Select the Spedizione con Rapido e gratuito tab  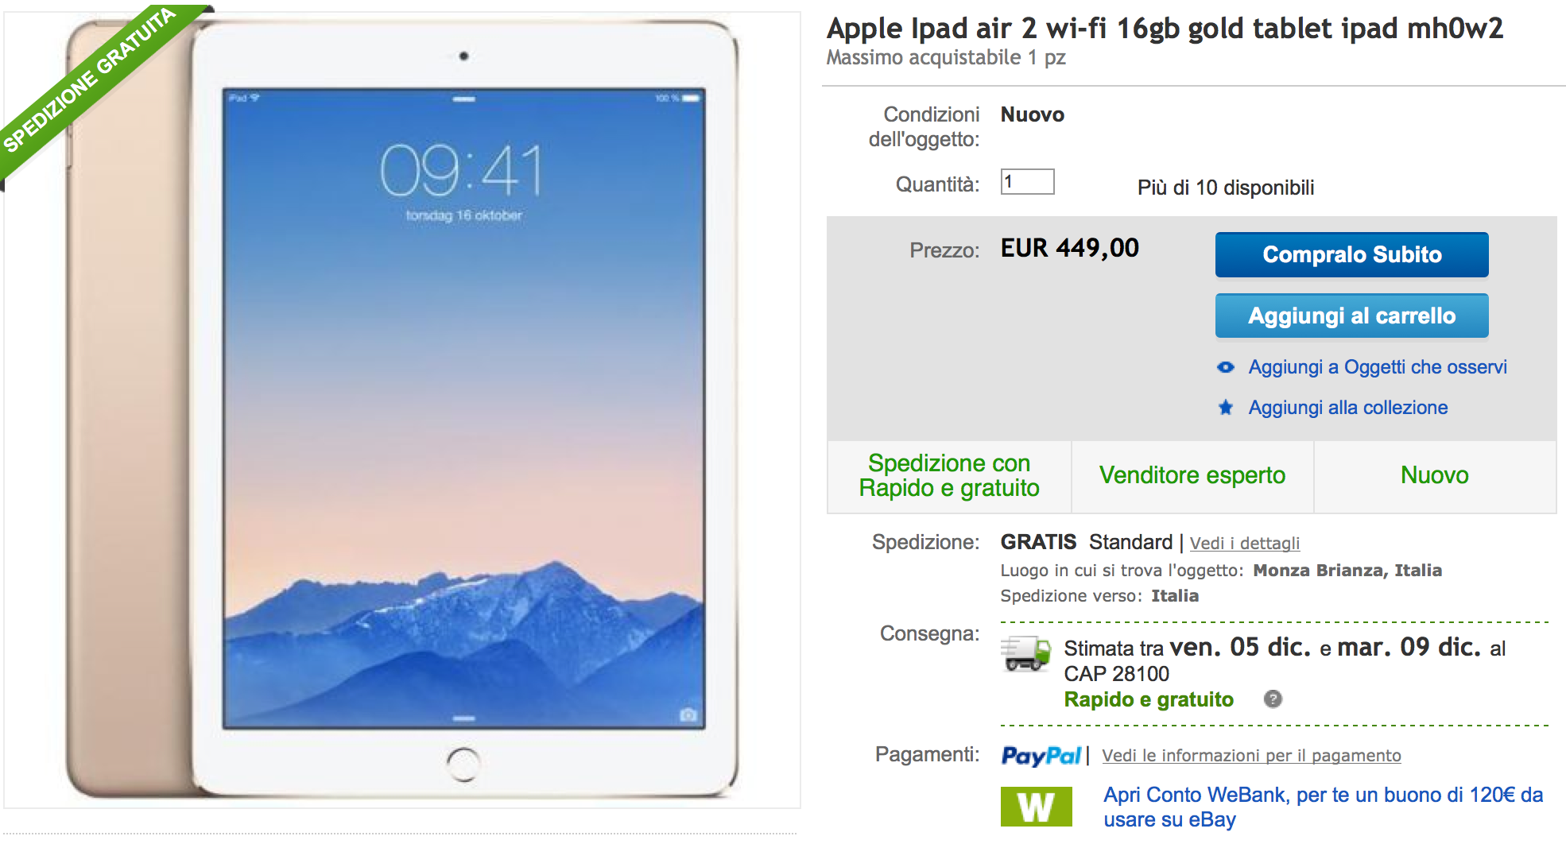949,475
